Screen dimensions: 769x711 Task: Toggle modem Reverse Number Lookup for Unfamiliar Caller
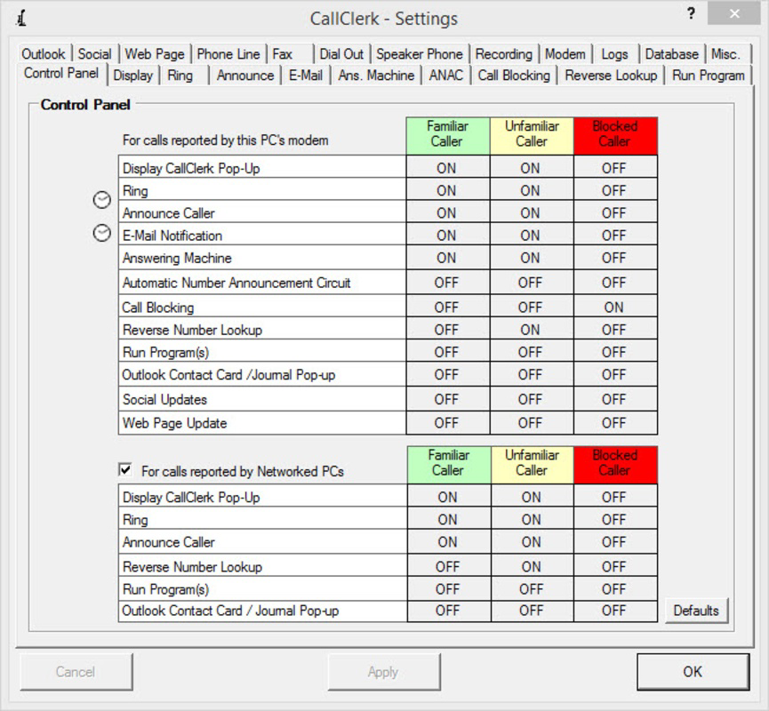[531, 330]
